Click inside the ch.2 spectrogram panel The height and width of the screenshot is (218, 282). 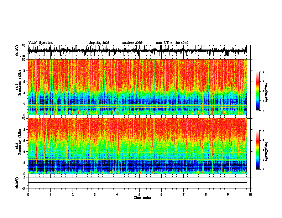tap(137, 146)
